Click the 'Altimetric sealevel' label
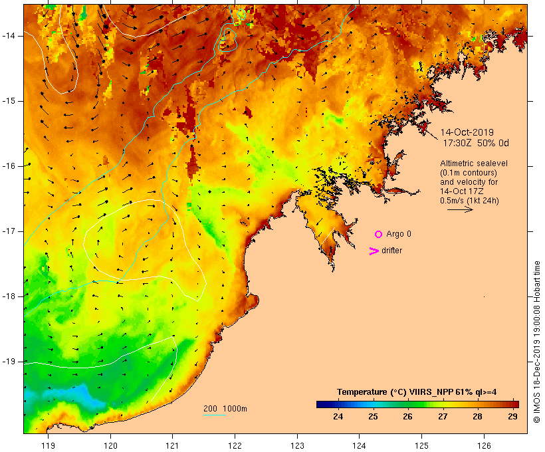 point(474,164)
